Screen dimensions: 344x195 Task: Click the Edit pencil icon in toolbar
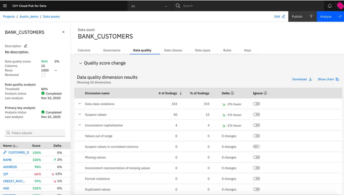pyautogui.click(x=284, y=16)
